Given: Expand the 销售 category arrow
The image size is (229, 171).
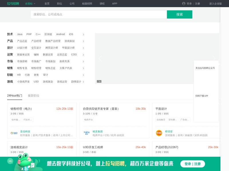Looking at the screenshot, I should [x=83, y=68].
